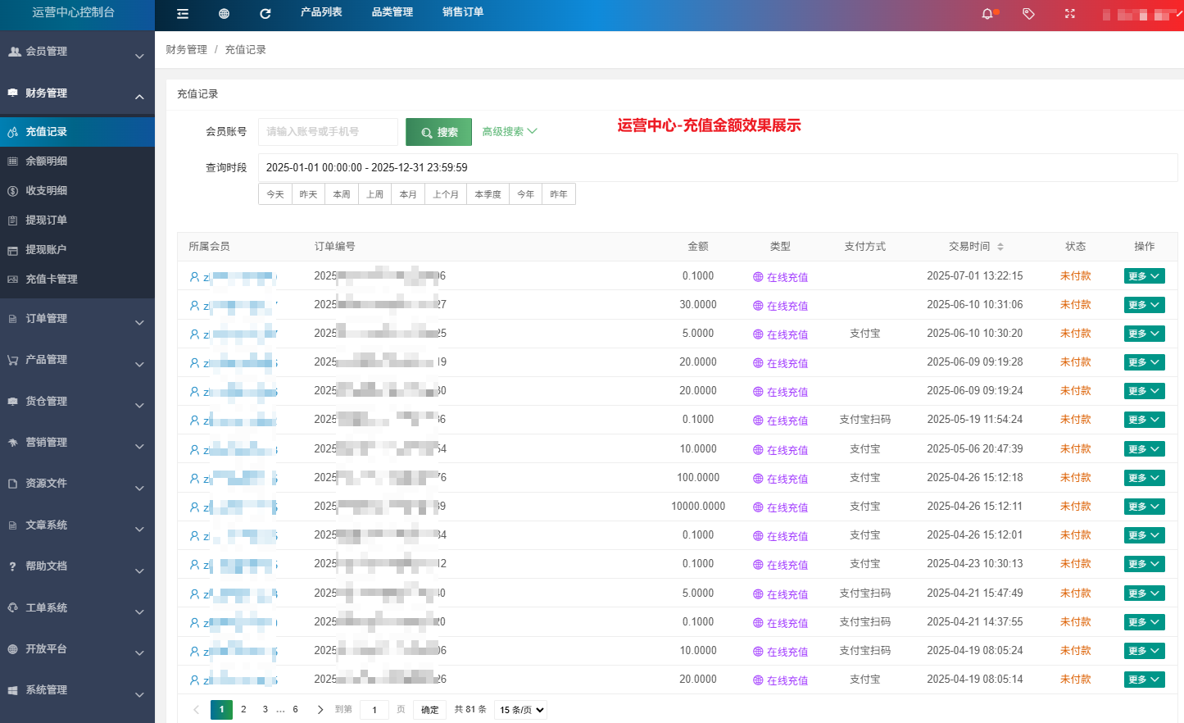Click globe icon beside 在线充值 in 30.0000 row
This screenshot has width=1184, height=723.
point(758,306)
